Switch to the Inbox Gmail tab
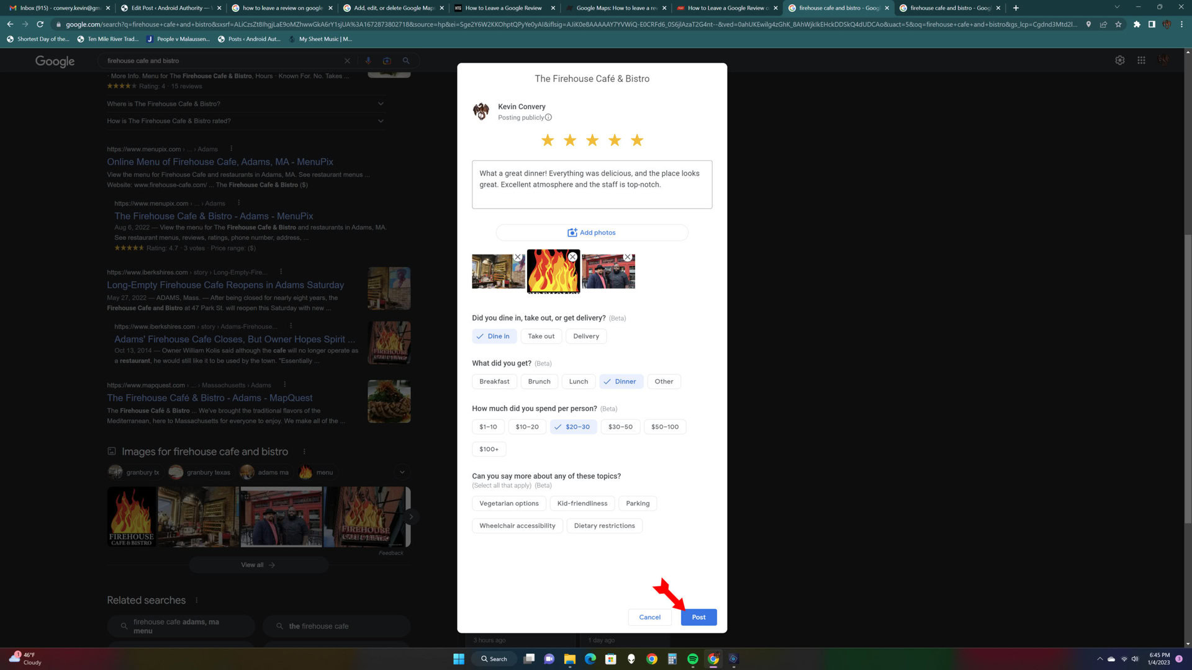Image resolution: width=1192 pixels, height=670 pixels. 56,8
